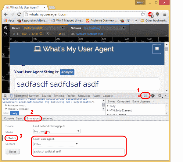Toggle the screen resolution checkbox by 800 × 1280
The width and height of the screenshot is (183, 162).
tap(14, 34)
